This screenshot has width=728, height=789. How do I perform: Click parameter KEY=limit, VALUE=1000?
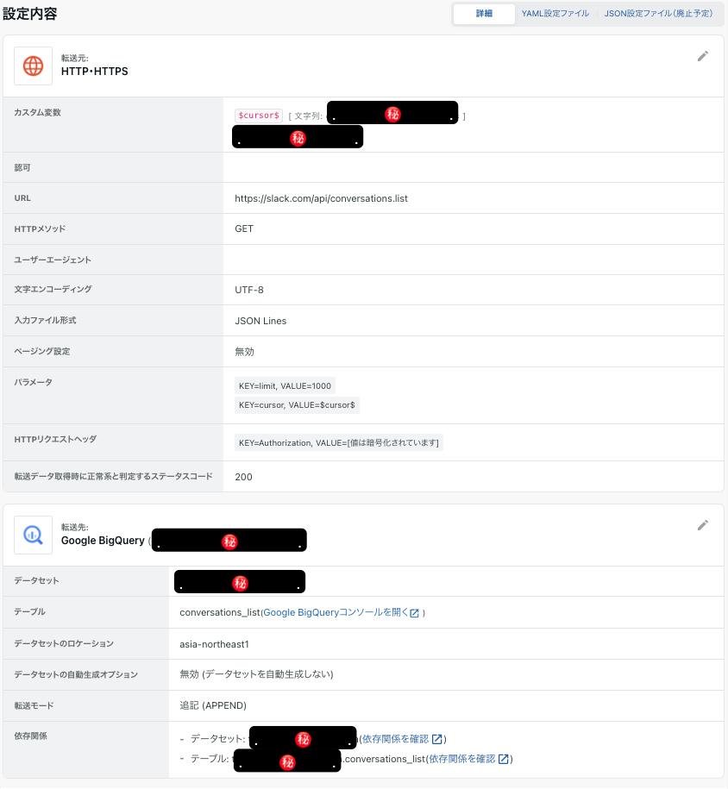coord(285,386)
